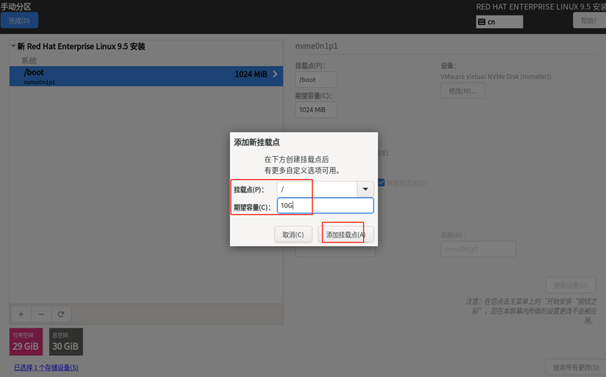
Task: Click the add mount point plus icon
Action: (x=21, y=315)
